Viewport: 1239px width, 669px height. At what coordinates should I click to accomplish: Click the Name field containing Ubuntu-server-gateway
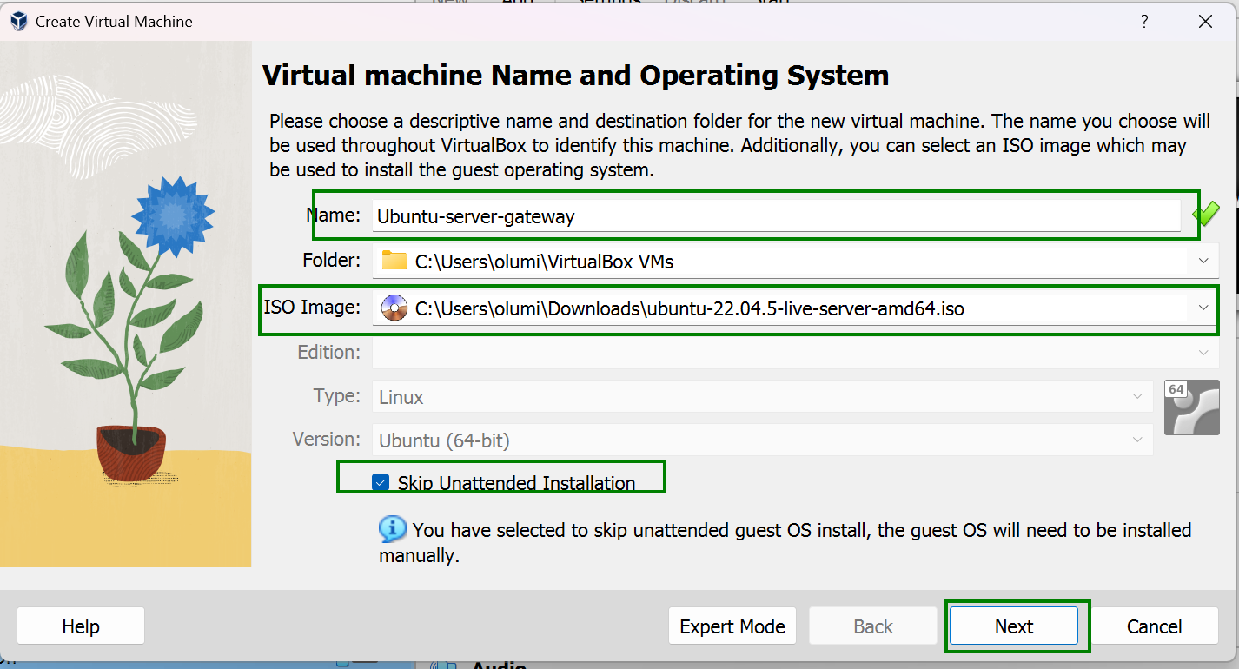(x=776, y=215)
